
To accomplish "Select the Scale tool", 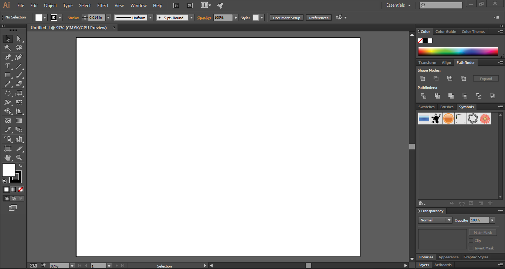I will [19, 93].
